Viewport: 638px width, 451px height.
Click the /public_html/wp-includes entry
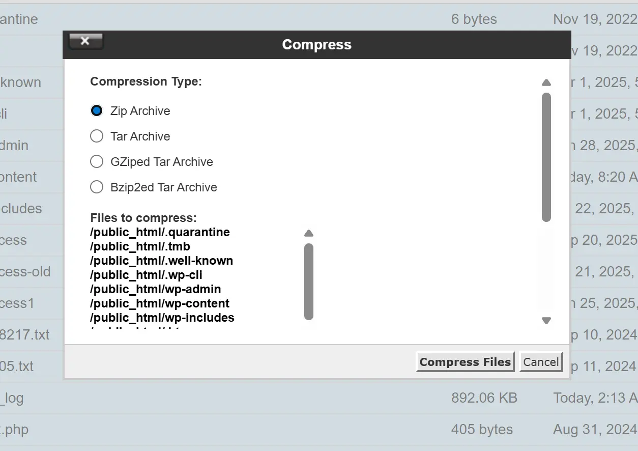click(162, 318)
